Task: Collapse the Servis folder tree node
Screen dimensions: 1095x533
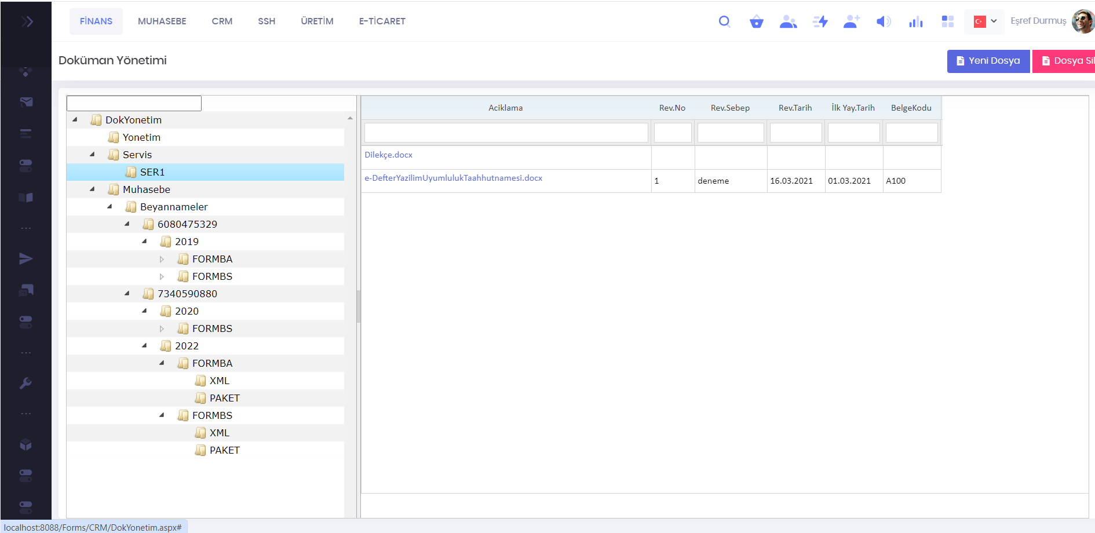Action: click(92, 155)
